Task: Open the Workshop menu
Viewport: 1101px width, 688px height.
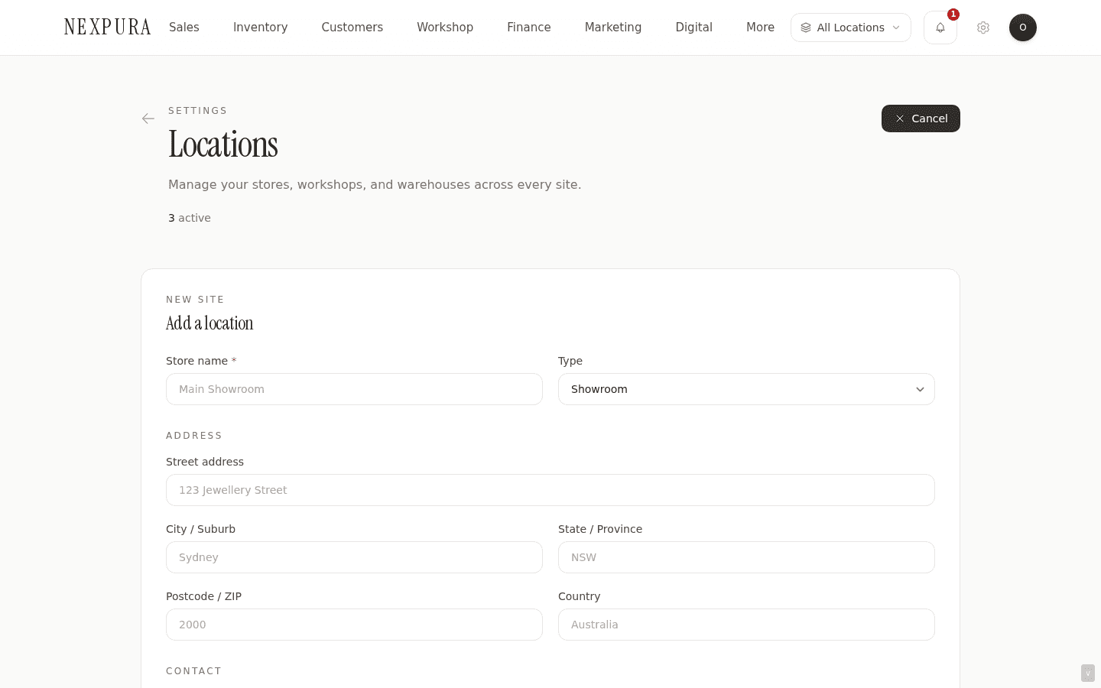Action: click(x=445, y=28)
